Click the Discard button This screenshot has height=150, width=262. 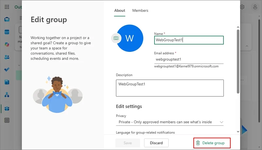[156, 143]
